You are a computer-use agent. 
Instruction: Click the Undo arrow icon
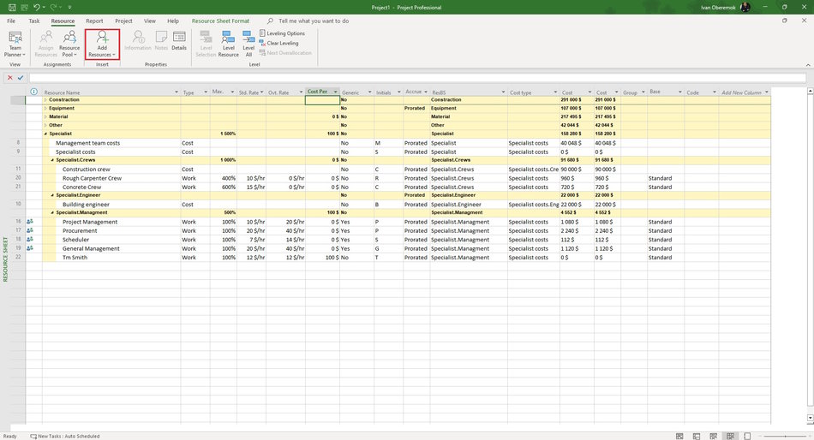37,7
